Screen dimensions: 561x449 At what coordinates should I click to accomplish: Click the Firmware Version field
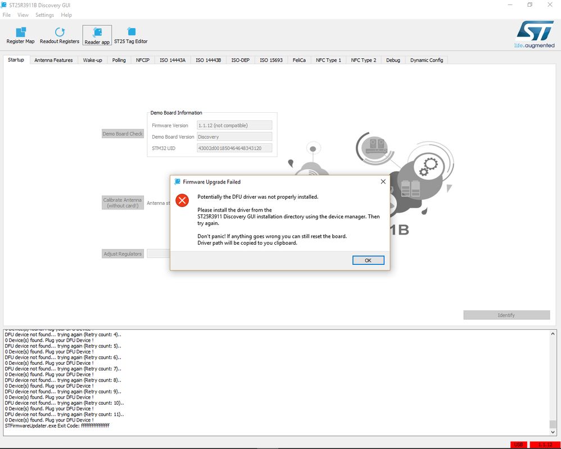234,125
